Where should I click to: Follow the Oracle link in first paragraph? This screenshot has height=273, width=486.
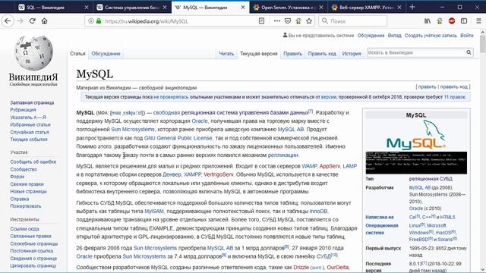(x=200, y=121)
